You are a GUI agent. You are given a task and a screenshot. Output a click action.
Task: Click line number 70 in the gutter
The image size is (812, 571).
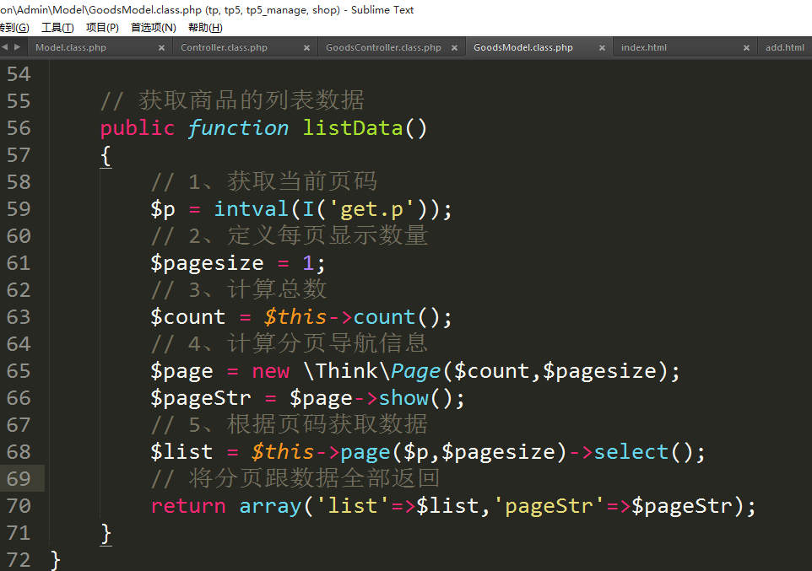pos(19,506)
